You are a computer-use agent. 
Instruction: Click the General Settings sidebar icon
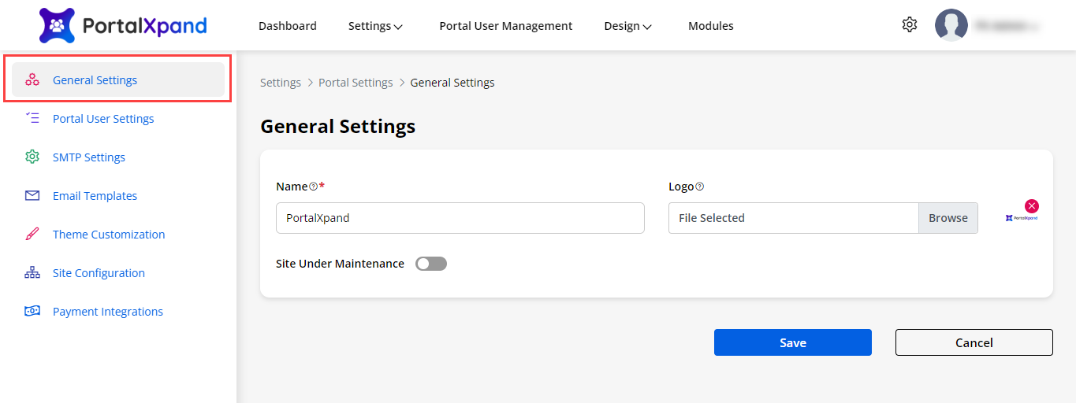(32, 79)
